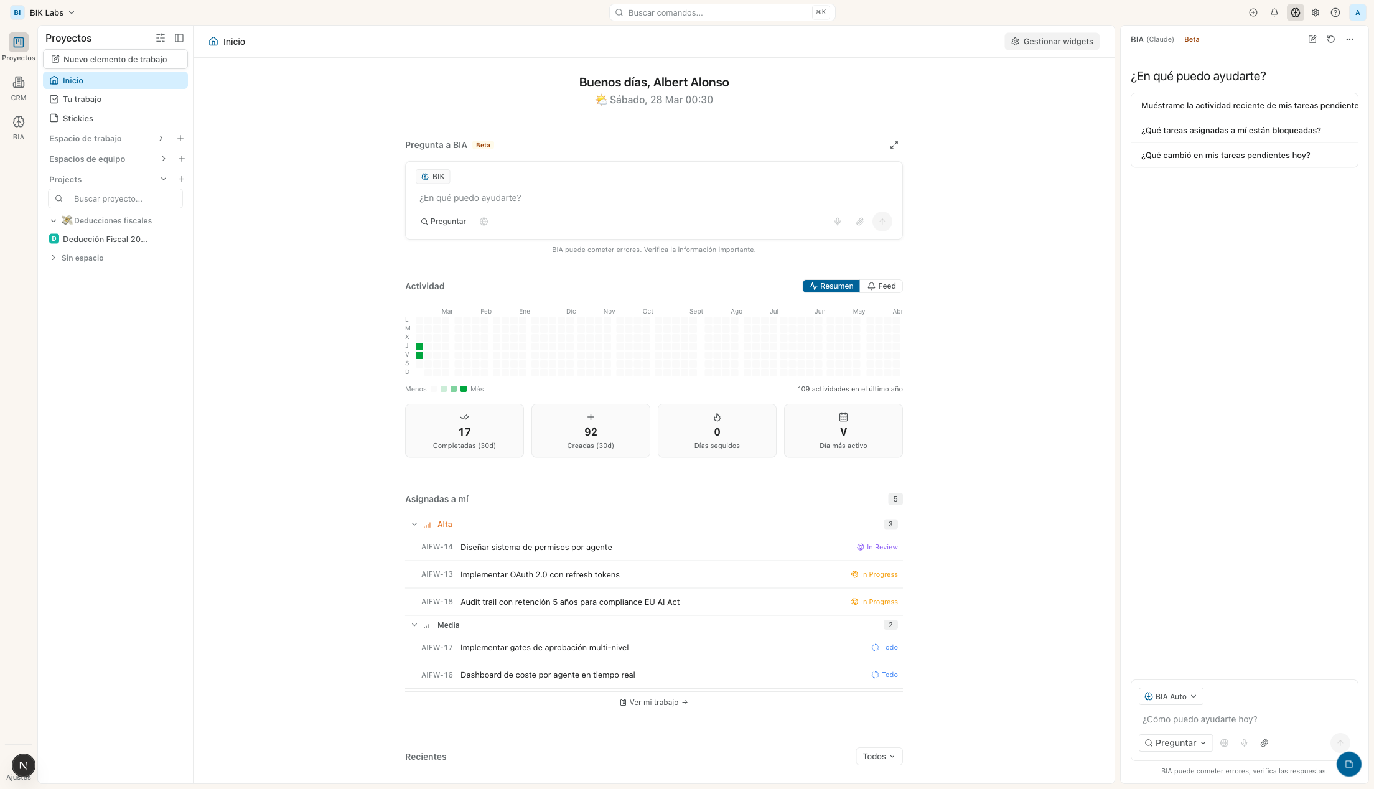Screen dimensions: 1374x789
Task: Go to Tu trabajo in sidebar
Action: [x=82, y=99]
